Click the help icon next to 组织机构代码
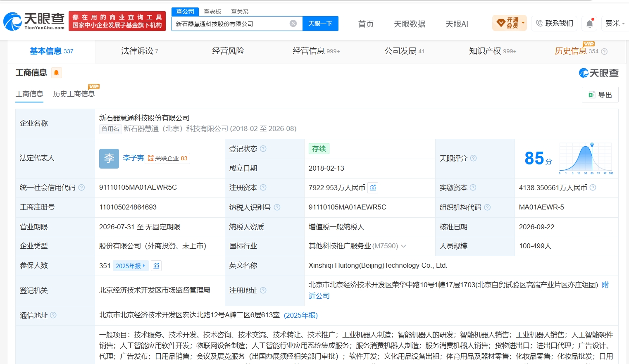Screen dimensions: 629x364 tap(487, 207)
